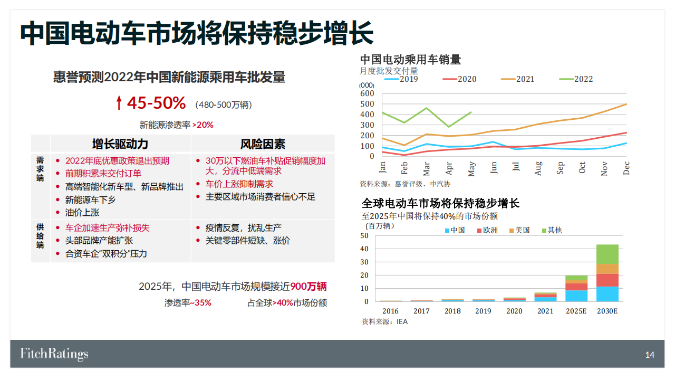
Task: Click the page number 14
Action: pos(650,355)
